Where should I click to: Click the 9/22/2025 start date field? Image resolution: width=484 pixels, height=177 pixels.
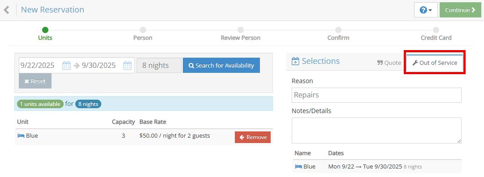pos(40,65)
